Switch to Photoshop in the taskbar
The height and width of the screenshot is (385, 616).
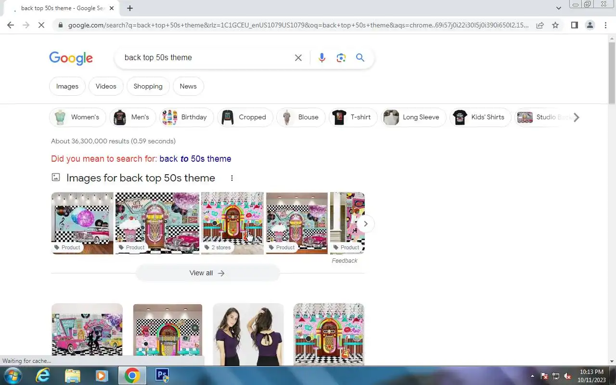(162, 375)
